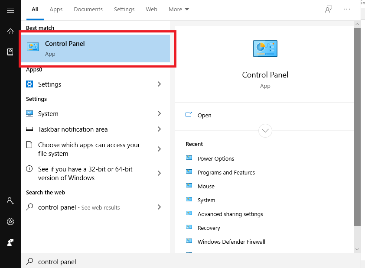Expand the Taskbar notification area arrow
Screen dimensions: 365x268
tap(159, 129)
